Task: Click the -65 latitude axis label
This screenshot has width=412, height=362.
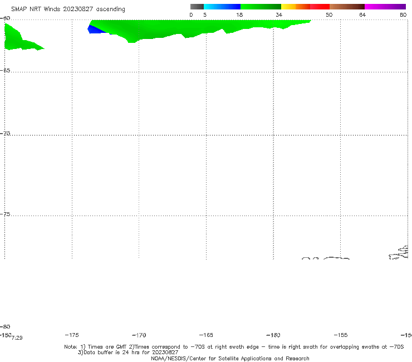Action: 5,71
